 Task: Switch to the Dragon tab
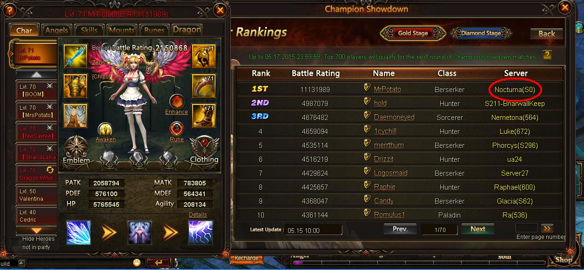[x=187, y=30]
